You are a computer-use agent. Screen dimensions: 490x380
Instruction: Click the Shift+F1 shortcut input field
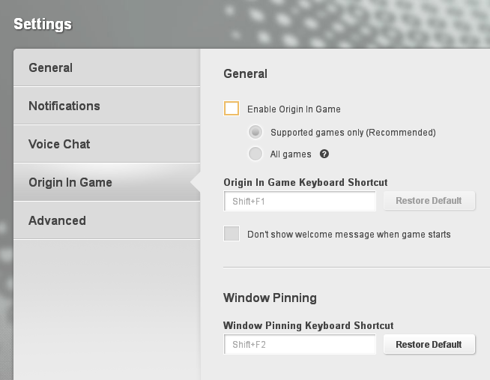[x=300, y=201]
